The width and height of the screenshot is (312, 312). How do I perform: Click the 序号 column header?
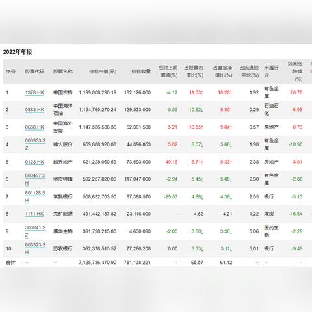click(10, 71)
